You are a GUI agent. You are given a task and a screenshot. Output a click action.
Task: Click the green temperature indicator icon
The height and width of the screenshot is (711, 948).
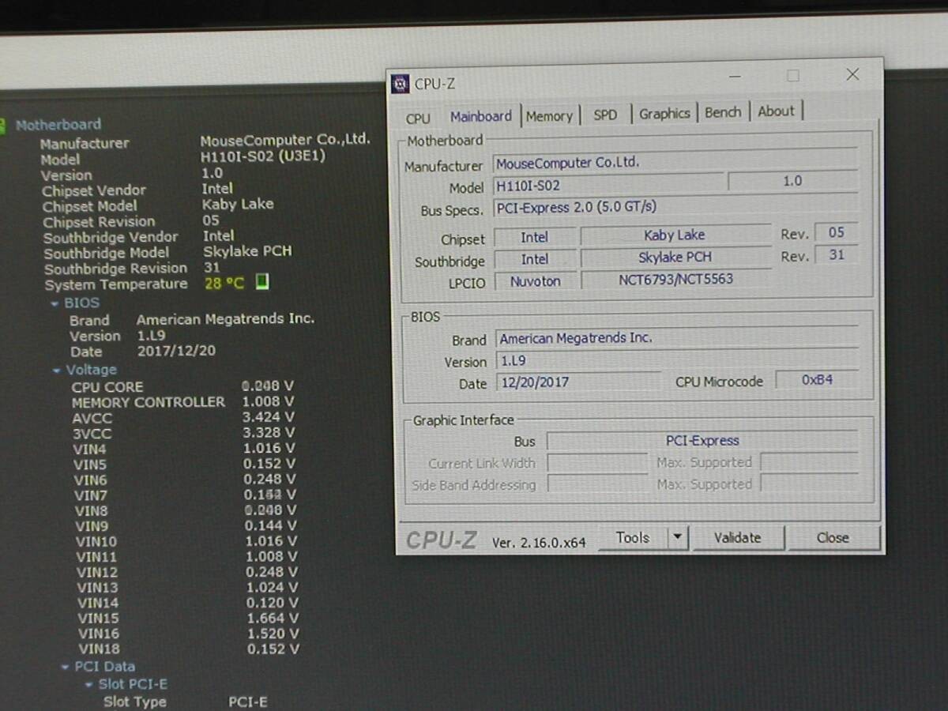pyautogui.click(x=262, y=281)
